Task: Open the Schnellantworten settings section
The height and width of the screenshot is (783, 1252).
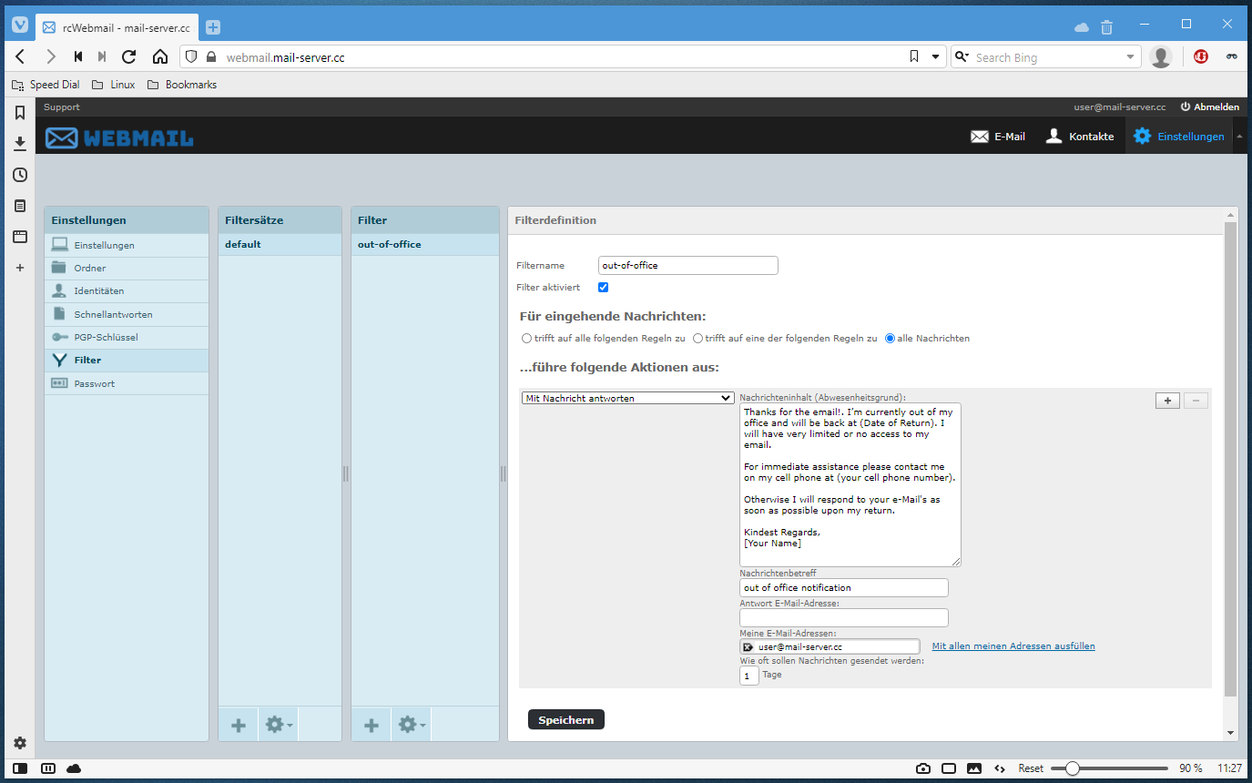Action: (x=113, y=314)
